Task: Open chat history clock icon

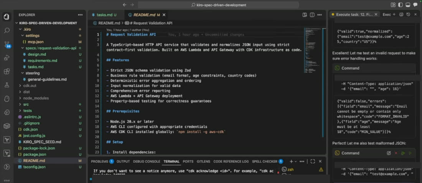Action: coord(408,15)
